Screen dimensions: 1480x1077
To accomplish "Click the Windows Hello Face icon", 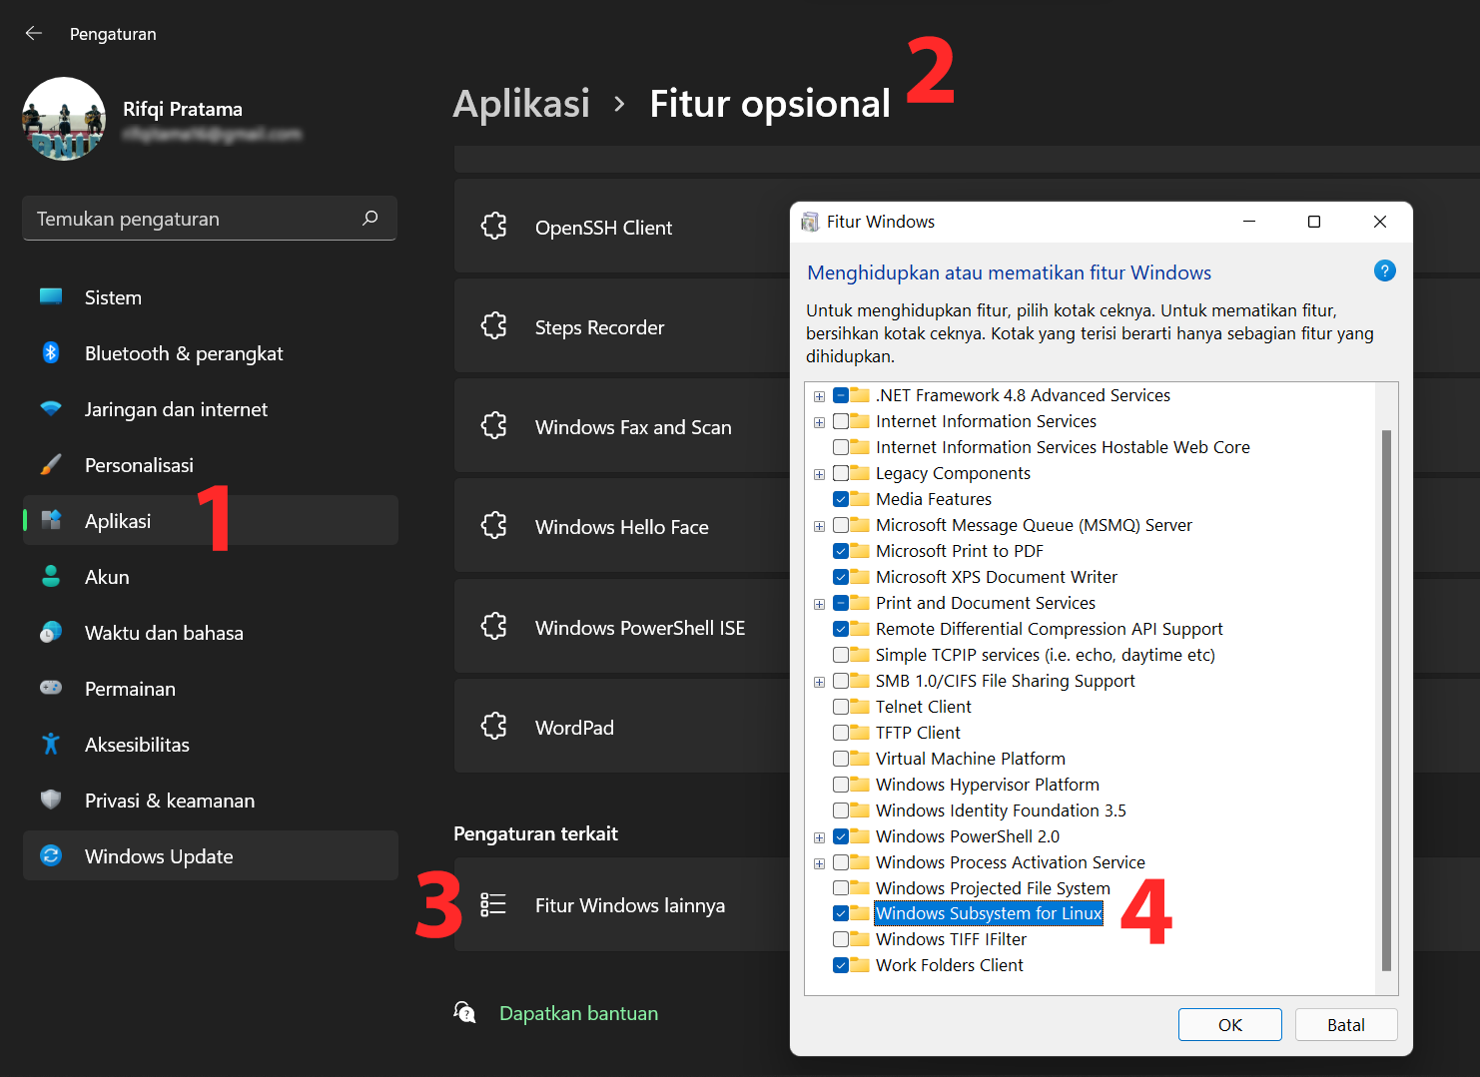I will click(x=494, y=525).
